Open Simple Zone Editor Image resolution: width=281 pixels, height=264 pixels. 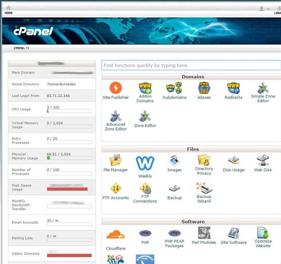coord(263,92)
